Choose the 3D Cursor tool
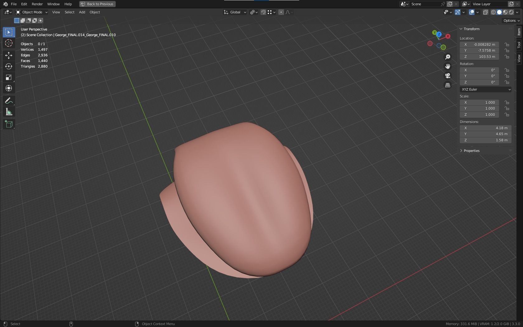This screenshot has height=327, width=523. coord(9,43)
